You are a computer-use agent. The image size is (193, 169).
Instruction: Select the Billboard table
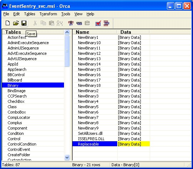15,80
